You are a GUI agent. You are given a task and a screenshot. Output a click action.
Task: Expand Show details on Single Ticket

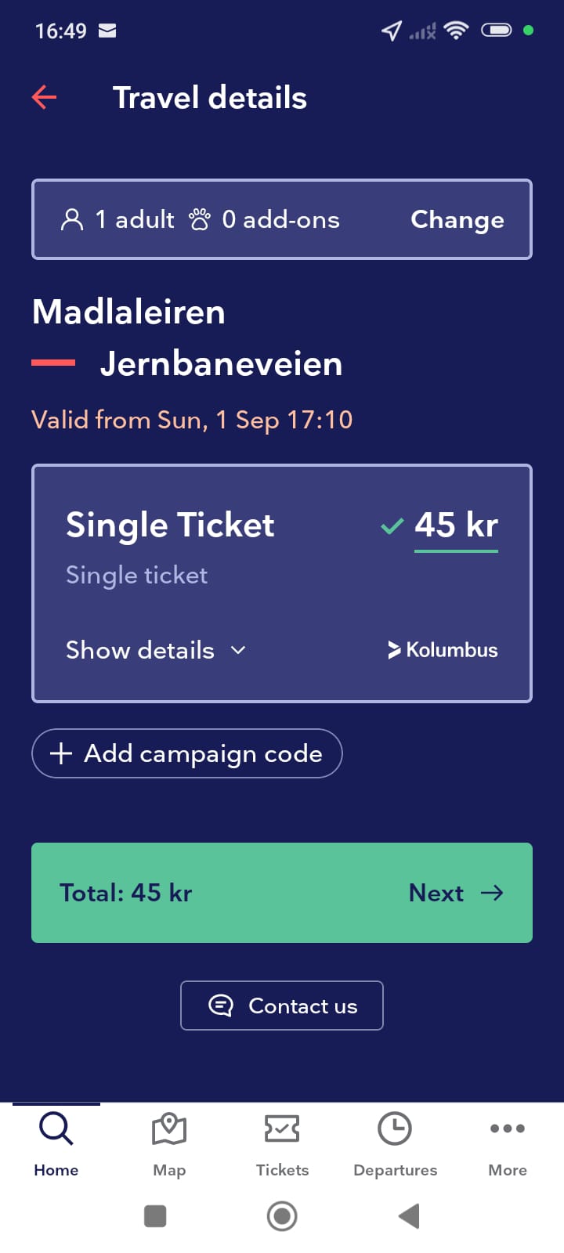pos(140,650)
